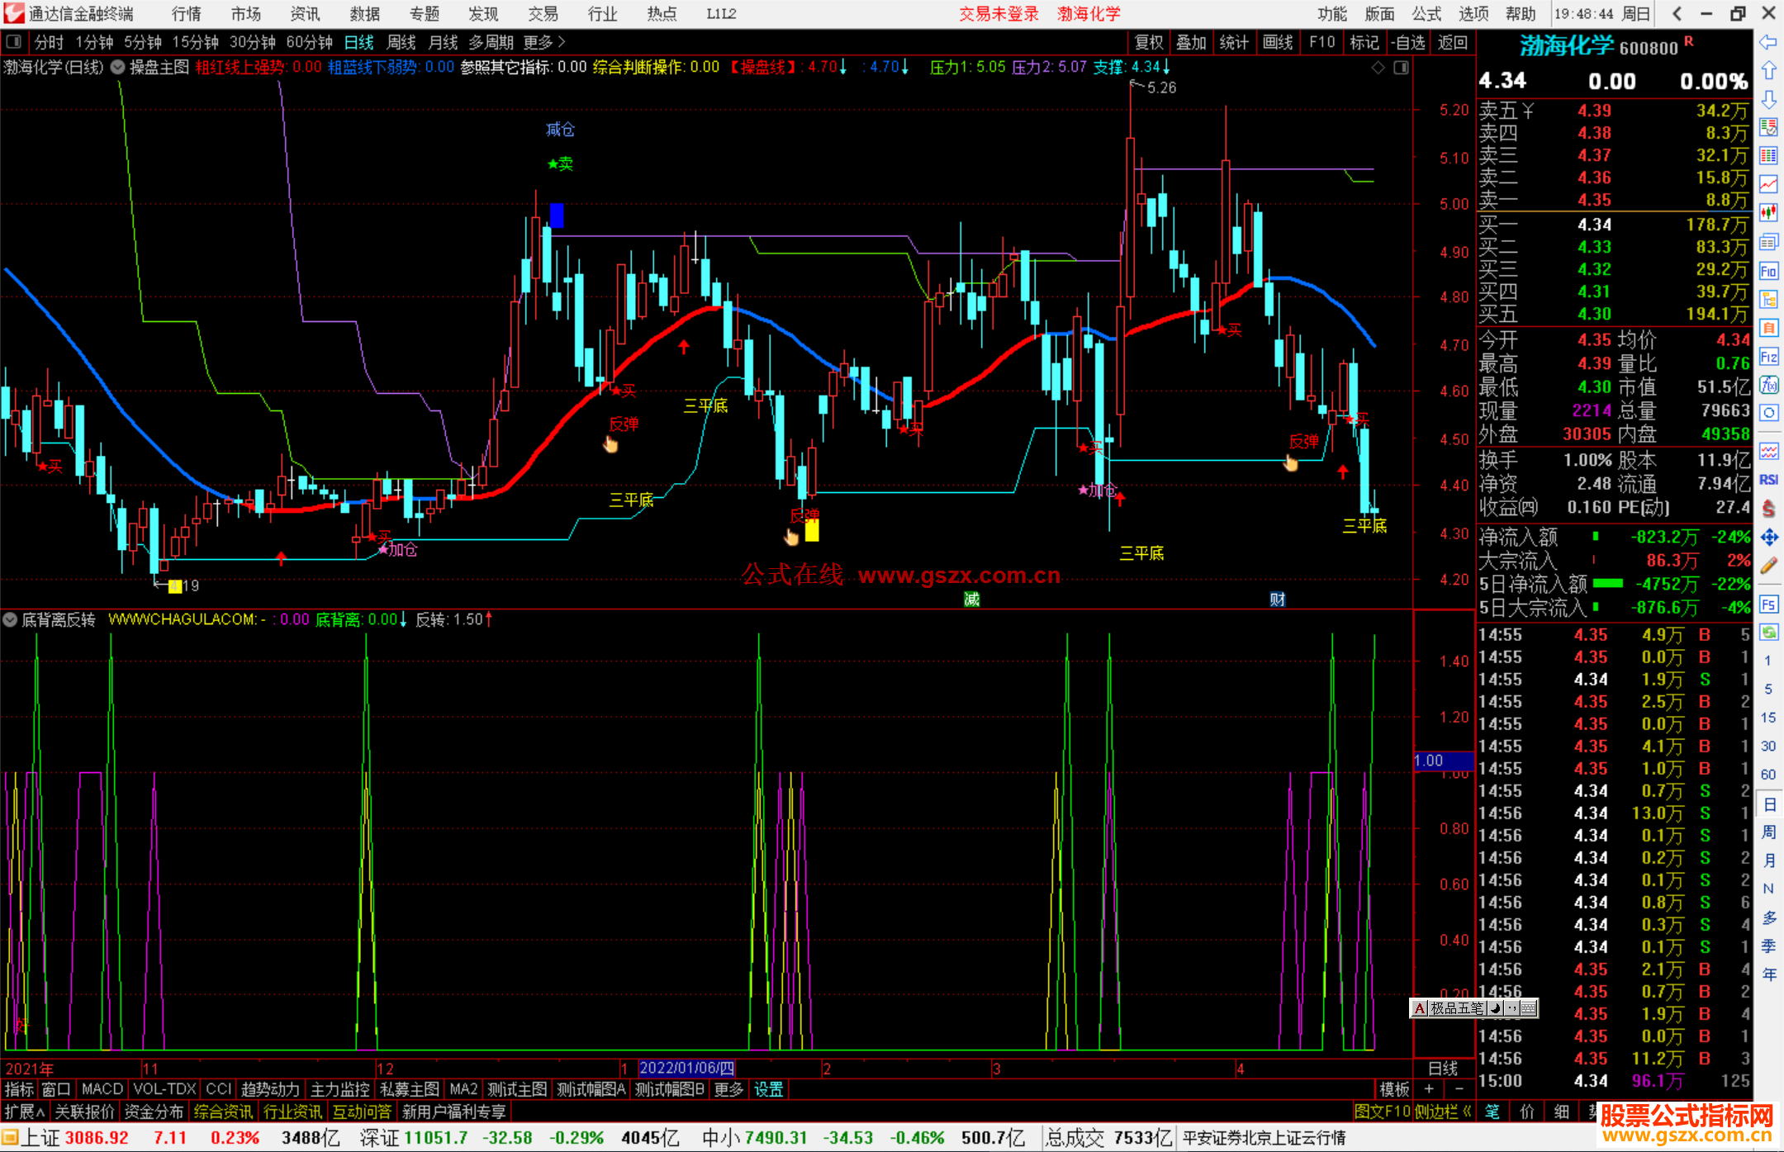Viewport: 1784px width, 1152px height.
Task: Click the blue left-arrow back icon in the sidebar
Action: click(1768, 42)
